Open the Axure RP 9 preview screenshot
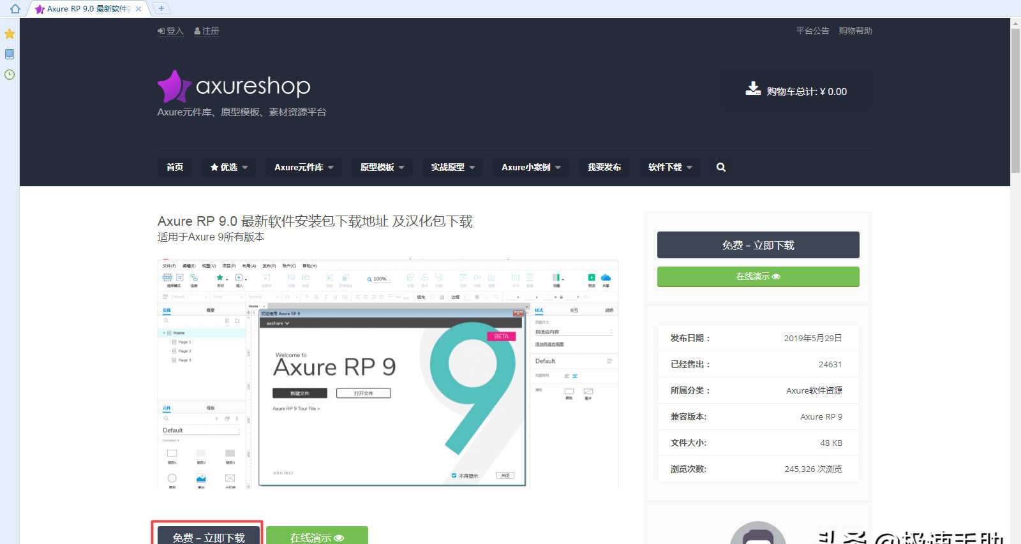 click(388, 374)
